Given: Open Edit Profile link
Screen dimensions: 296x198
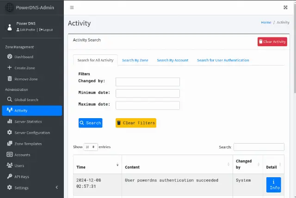Looking at the screenshot, I should tap(26, 30).
